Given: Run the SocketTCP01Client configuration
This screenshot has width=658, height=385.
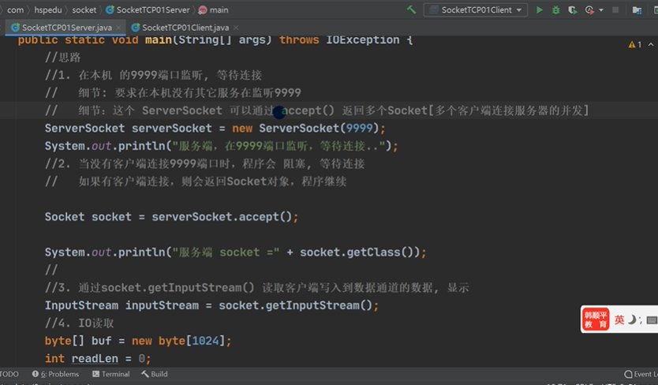Looking at the screenshot, I should pos(539,9).
